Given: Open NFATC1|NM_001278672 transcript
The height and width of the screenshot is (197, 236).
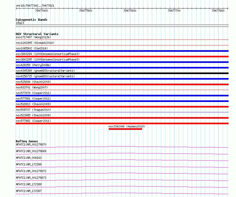Looking at the screenshot, I should tap(31, 171).
